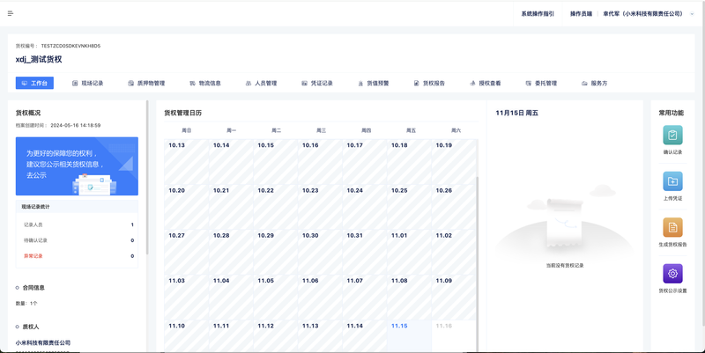The height and width of the screenshot is (353, 705).
Task: Select calendar date 10.24
Action: click(x=364, y=207)
